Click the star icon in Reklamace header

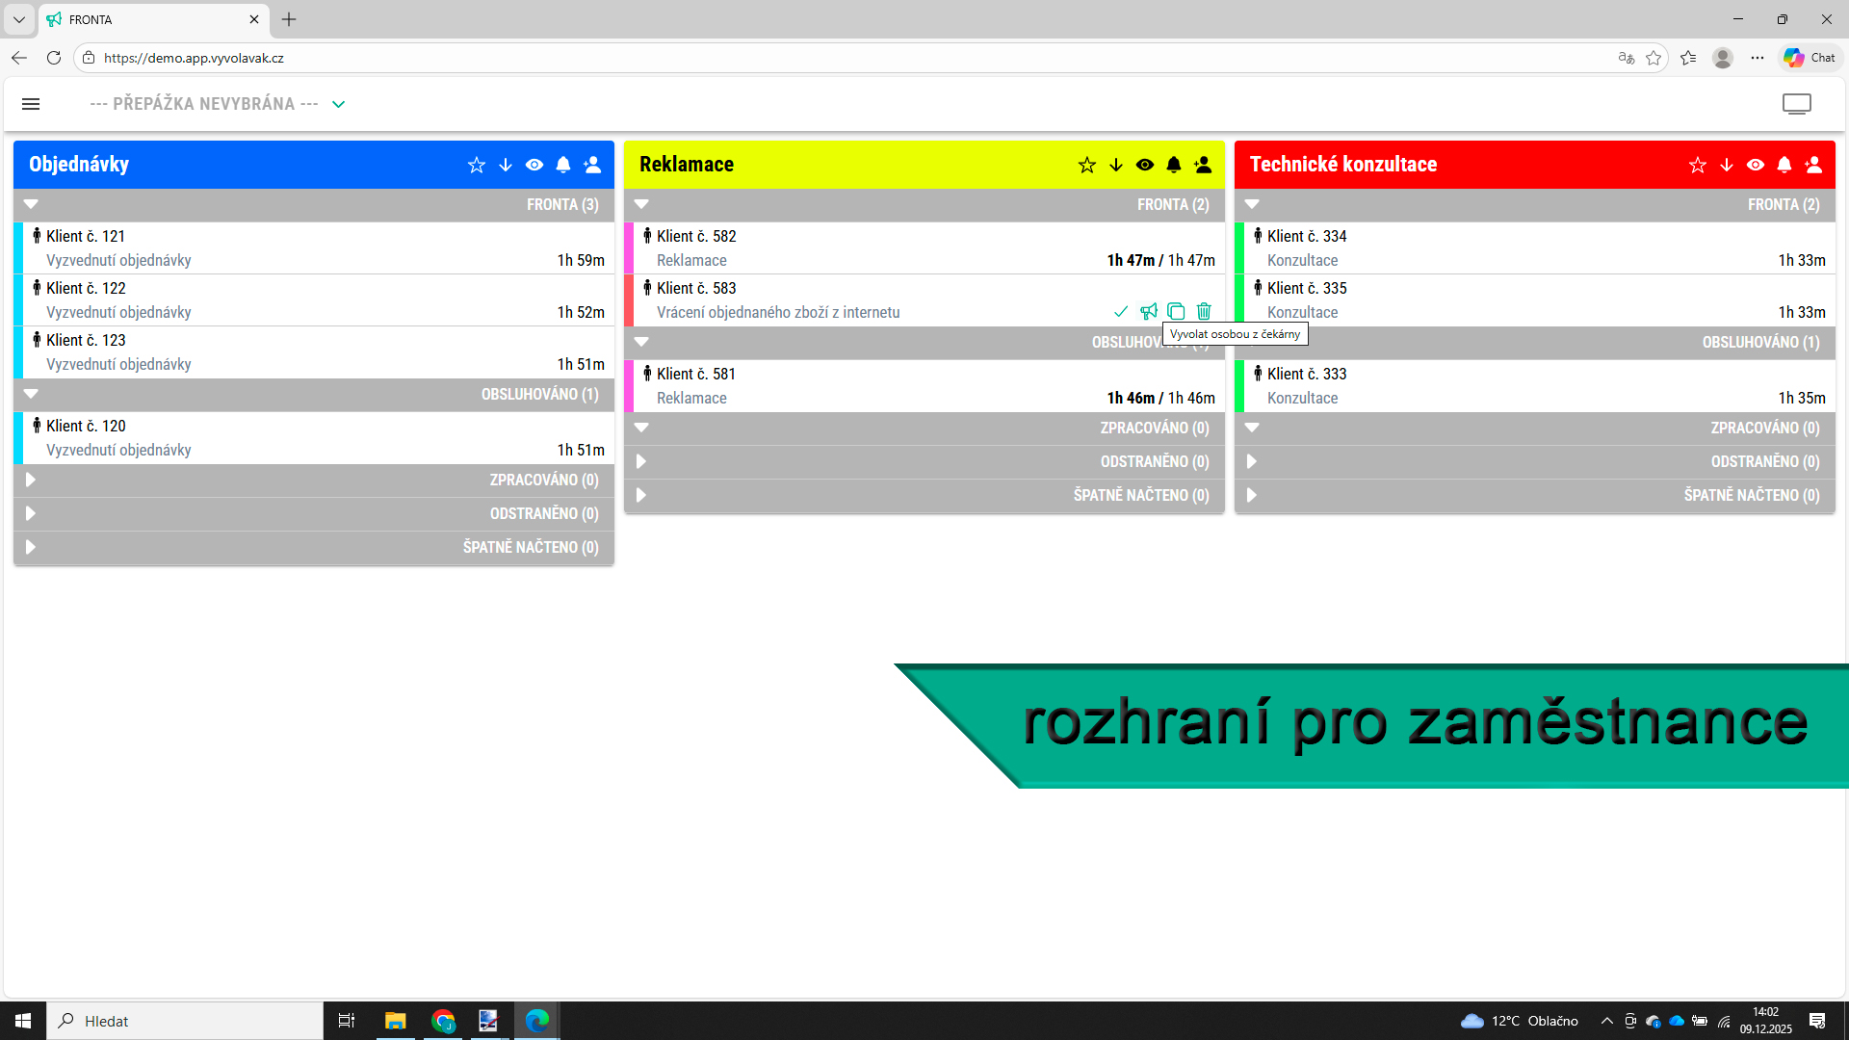[x=1086, y=165]
